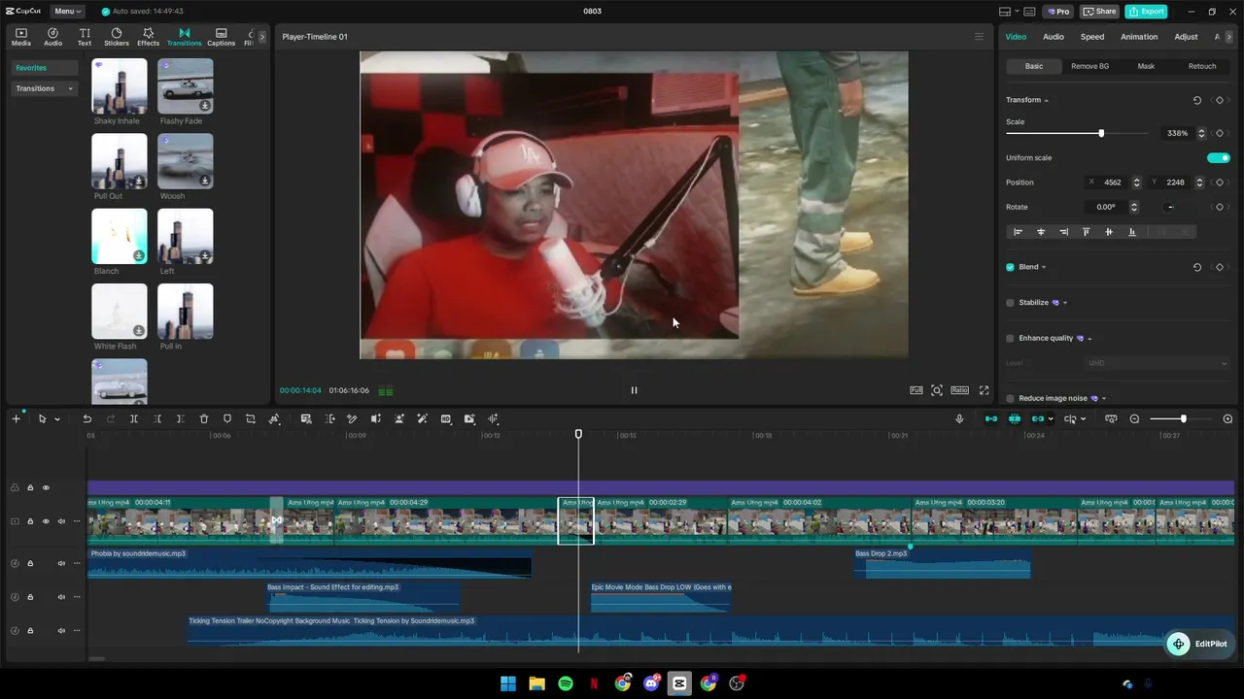
Task: Toggle the Uniform scale switch
Action: click(1218, 158)
